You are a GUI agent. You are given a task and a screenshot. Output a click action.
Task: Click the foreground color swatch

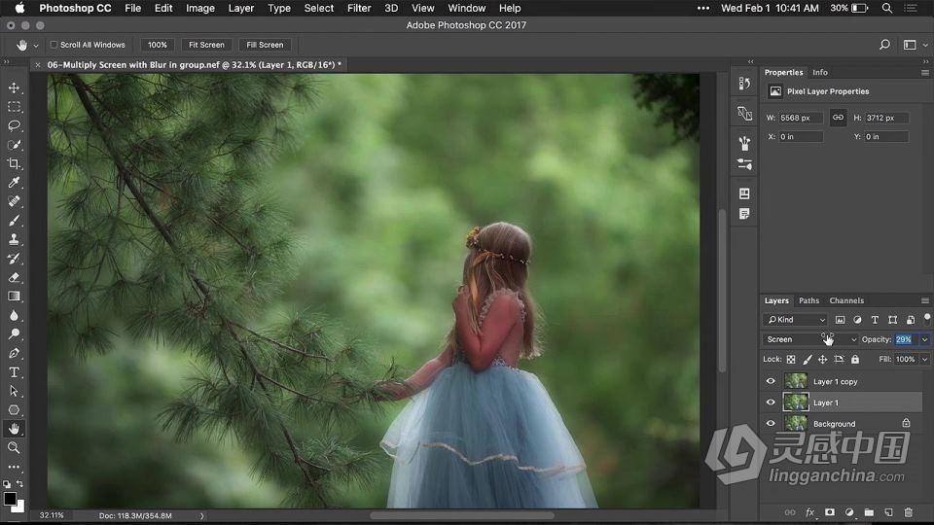(x=10, y=499)
